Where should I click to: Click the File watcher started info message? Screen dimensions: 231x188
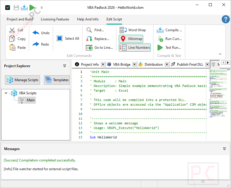(41, 169)
